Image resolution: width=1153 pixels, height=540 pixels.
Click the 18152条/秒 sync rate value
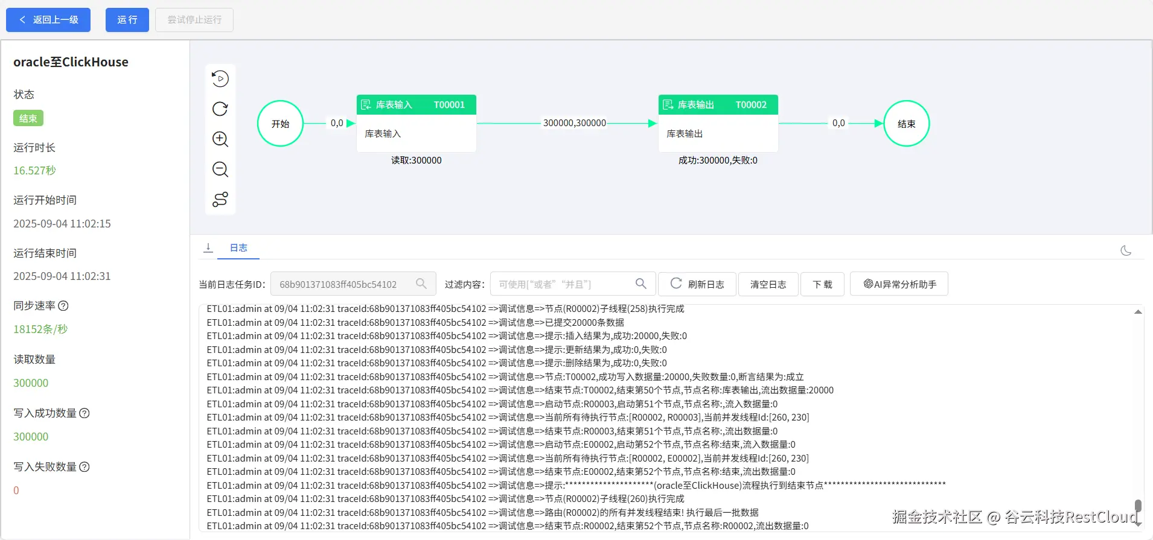coord(40,329)
